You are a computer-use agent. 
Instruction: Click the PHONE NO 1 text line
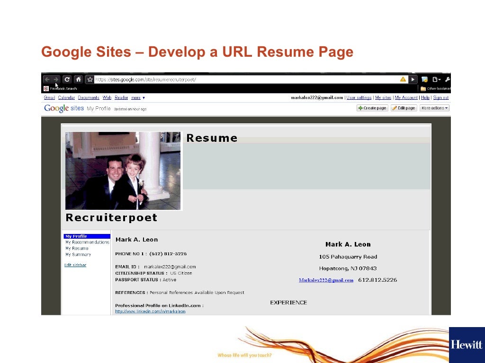(151, 254)
